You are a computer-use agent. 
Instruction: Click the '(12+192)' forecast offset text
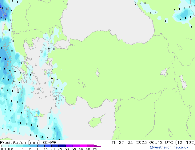click(185, 143)
